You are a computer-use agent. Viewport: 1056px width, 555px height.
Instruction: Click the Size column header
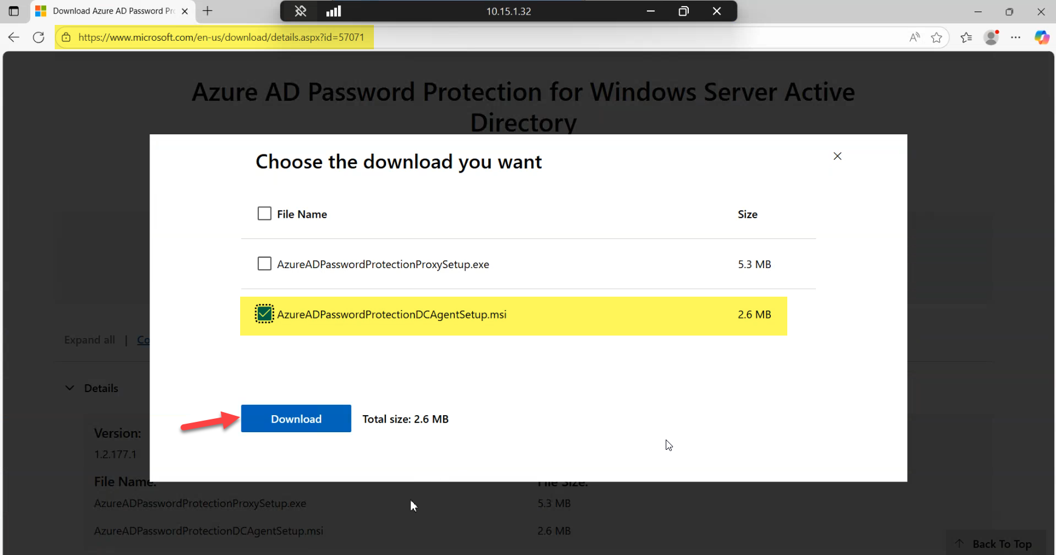point(748,214)
